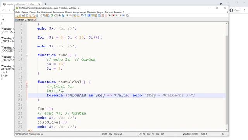
Task: Click the Open file toolbar icon
Action: pyautogui.click(x=20, y=16)
